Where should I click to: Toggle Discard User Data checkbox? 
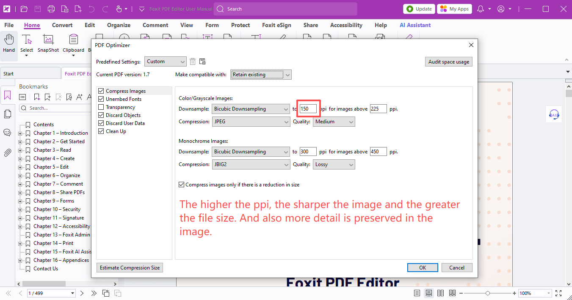coord(101,123)
